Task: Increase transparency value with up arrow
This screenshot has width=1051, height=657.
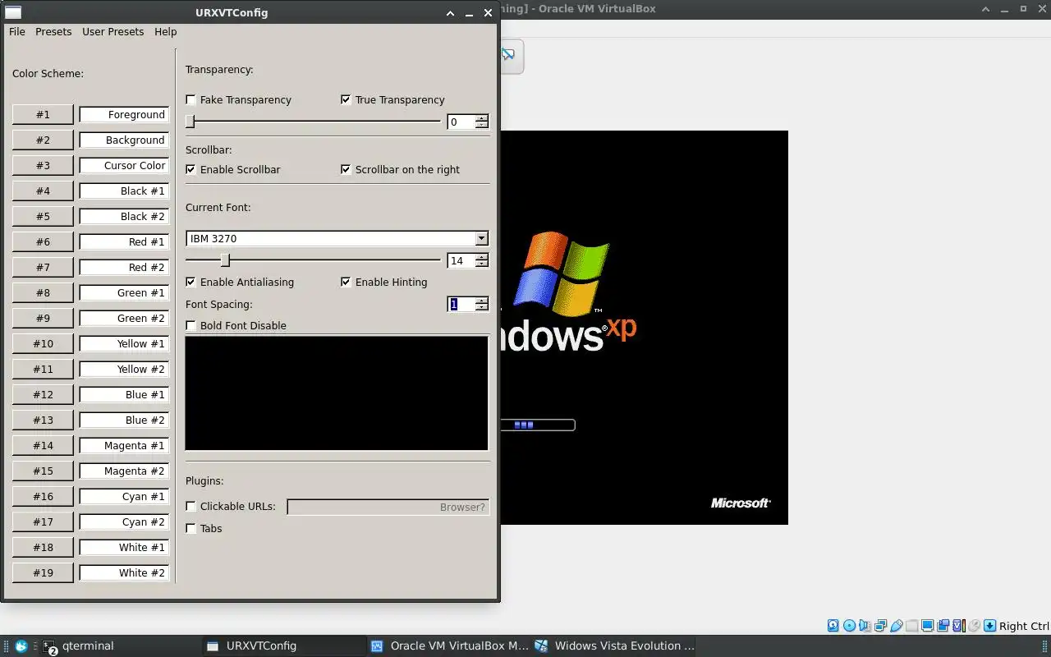Action: pyautogui.click(x=482, y=118)
